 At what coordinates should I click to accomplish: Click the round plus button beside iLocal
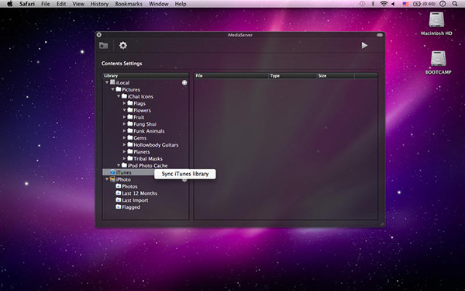[184, 82]
